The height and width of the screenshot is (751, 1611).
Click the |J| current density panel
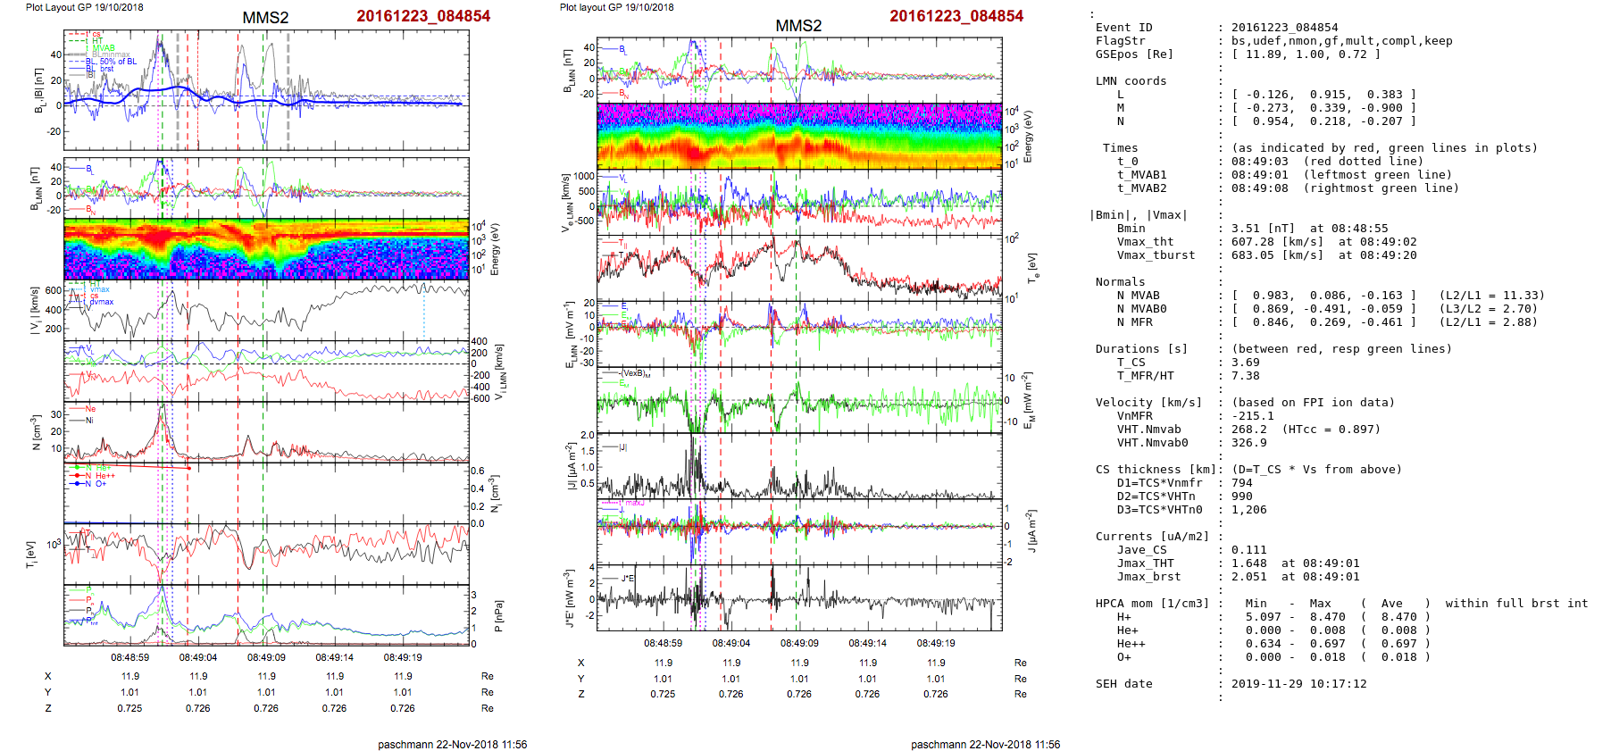[x=799, y=466]
